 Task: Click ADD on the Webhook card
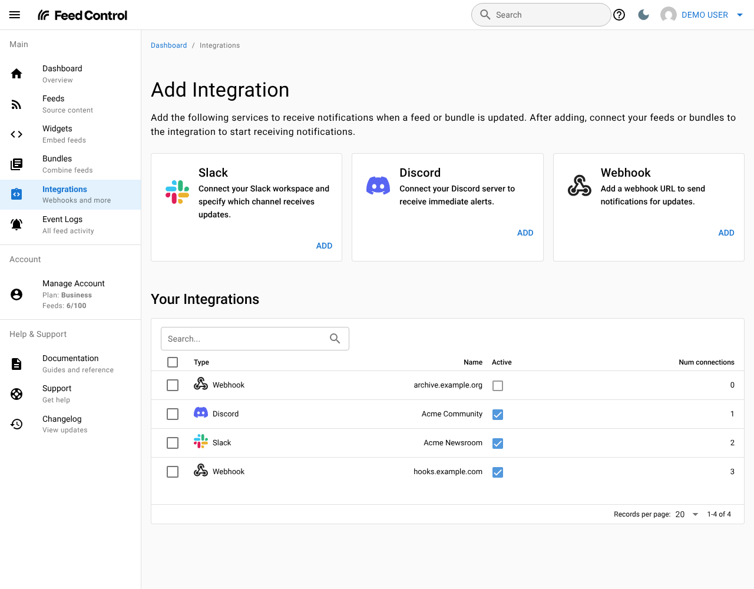(726, 233)
